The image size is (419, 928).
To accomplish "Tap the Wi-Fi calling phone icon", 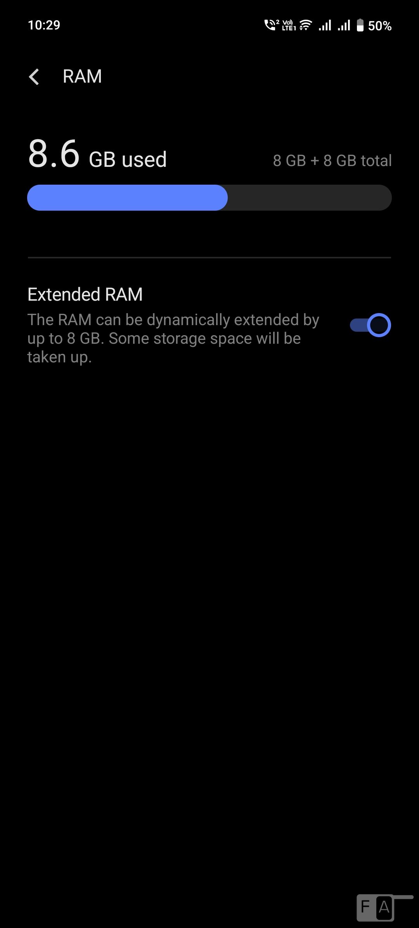I will [x=272, y=25].
